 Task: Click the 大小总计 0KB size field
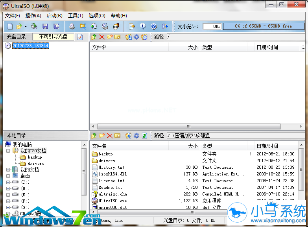click(212, 26)
